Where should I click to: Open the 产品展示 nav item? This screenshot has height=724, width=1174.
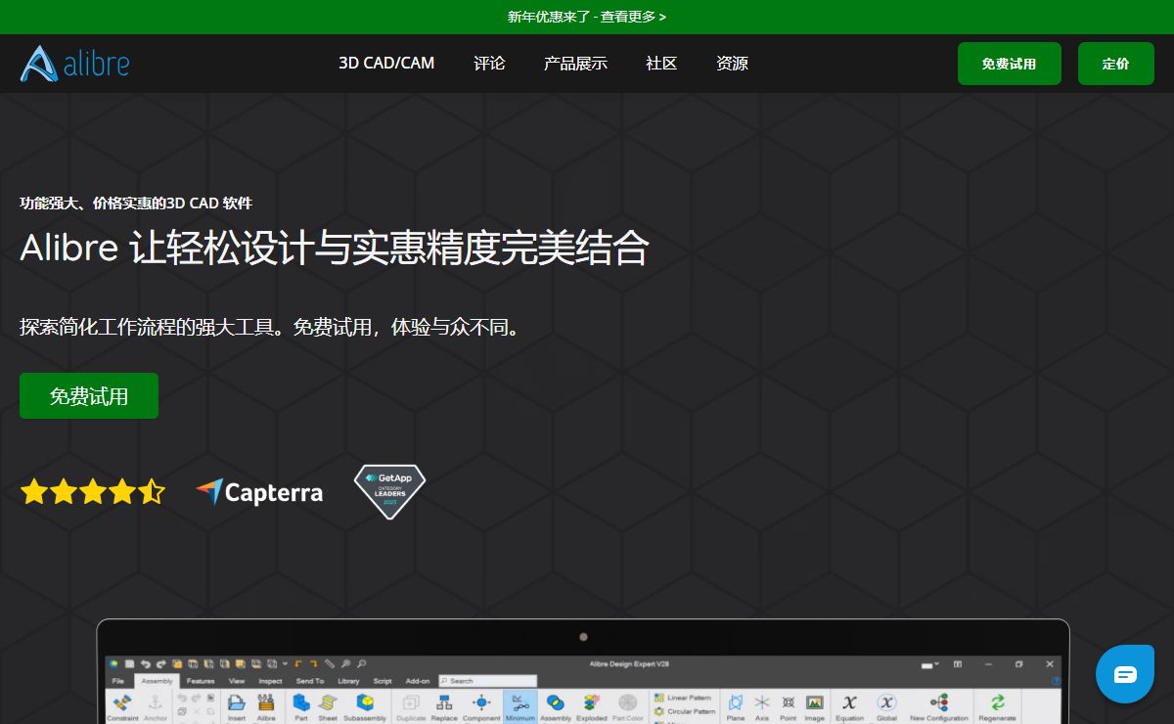coord(575,64)
